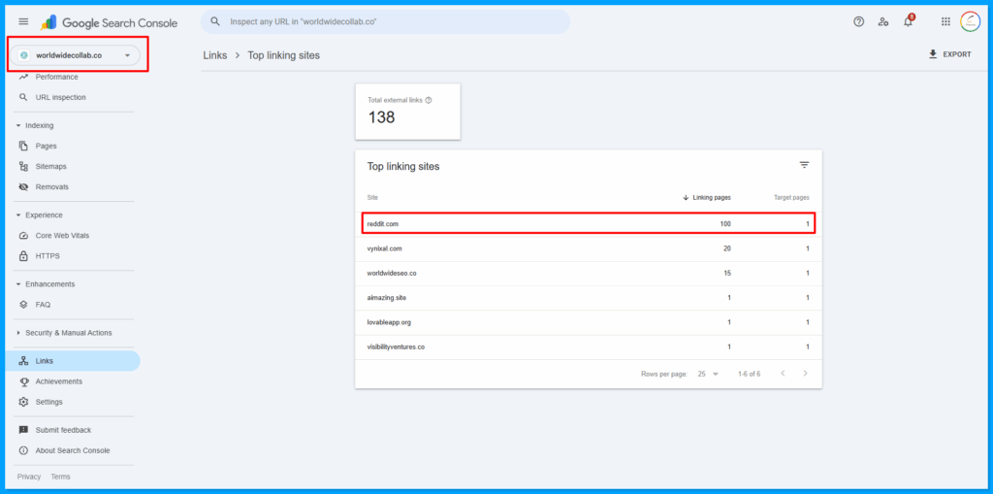The width and height of the screenshot is (993, 494).
Task: Click the EXPORT download button
Action: 950,54
